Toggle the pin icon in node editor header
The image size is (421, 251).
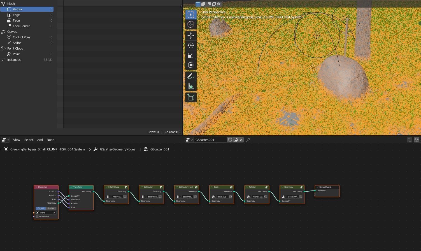(248, 140)
